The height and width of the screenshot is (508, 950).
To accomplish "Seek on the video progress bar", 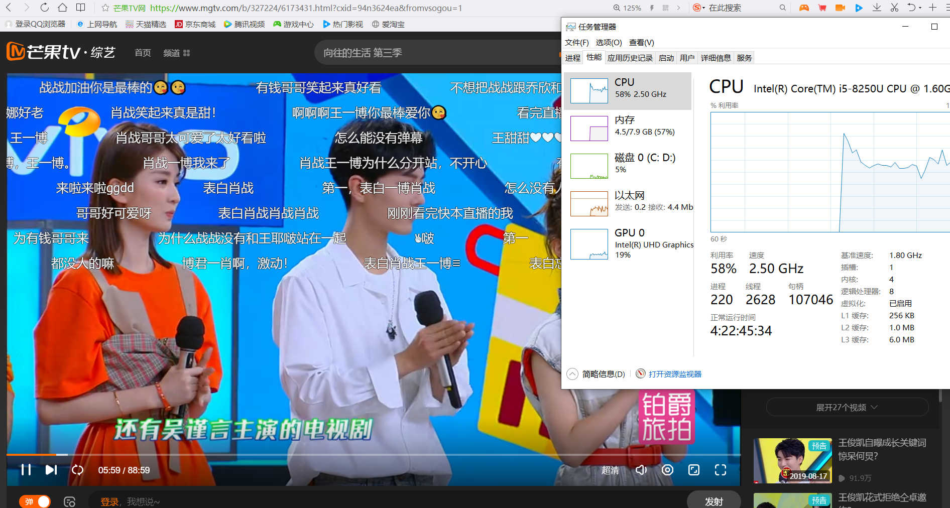I will tap(373, 454).
